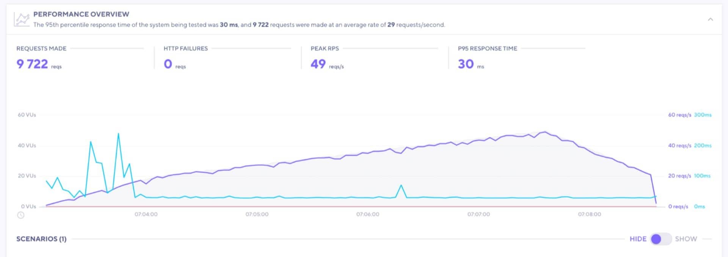This screenshot has width=728, height=257.
Task: Click the Performance Overview chart icon
Action: (22, 19)
